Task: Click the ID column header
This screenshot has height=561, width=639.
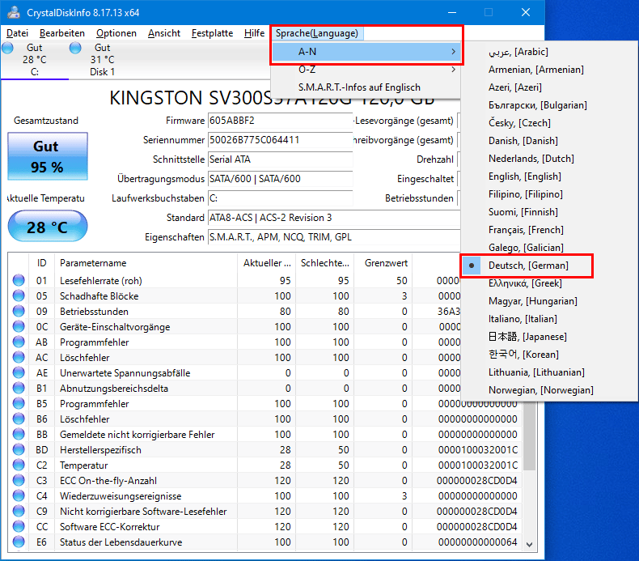Action: pos(41,263)
